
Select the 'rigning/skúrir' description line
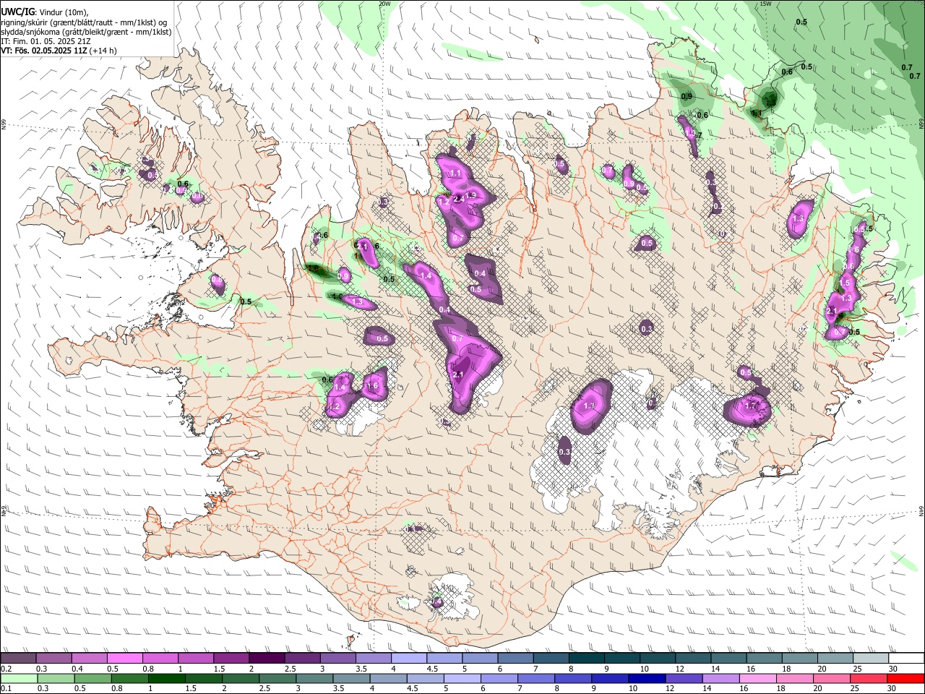point(85,22)
